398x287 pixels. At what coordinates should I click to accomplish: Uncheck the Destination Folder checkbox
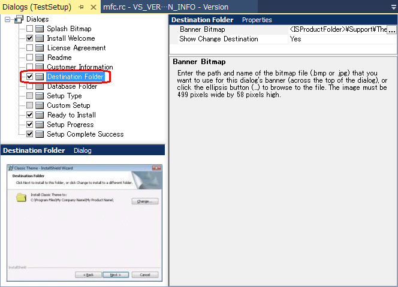(29, 77)
